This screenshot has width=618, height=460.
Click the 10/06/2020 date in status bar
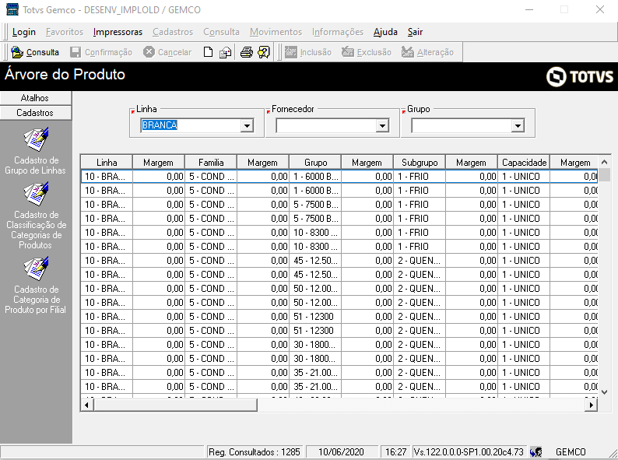pos(342,451)
